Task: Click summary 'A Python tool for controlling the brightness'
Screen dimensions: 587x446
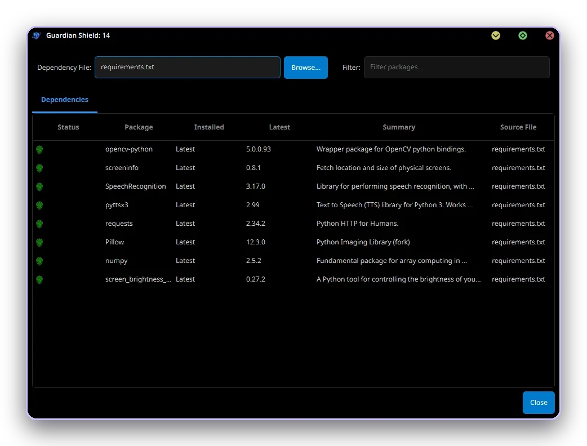Action: point(399,279)
